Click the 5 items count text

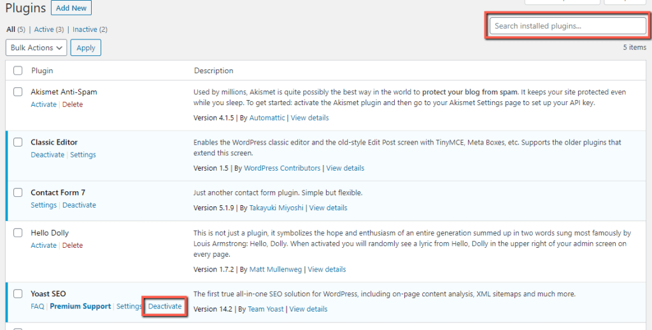(x=635, y=47)
